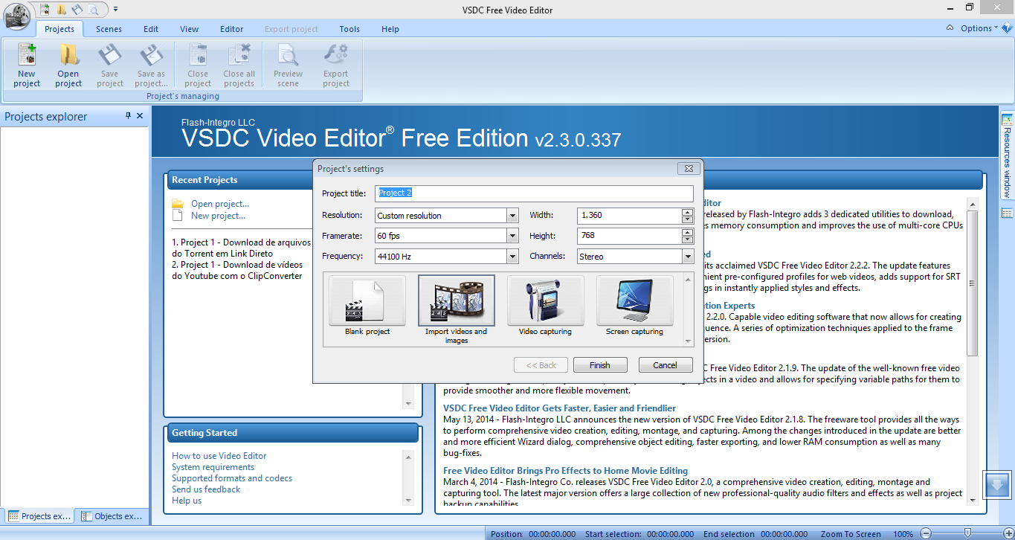Click blue diamond icon beside Options
The image size is (1015, 540).
[x=1007, y=28]
